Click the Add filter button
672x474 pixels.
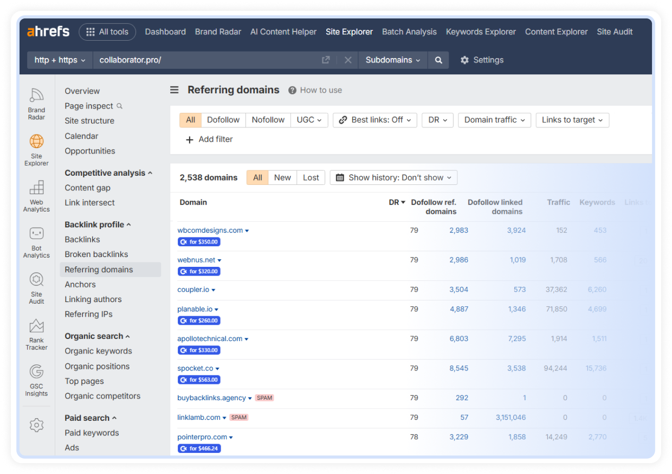click(x=209, y=139)
